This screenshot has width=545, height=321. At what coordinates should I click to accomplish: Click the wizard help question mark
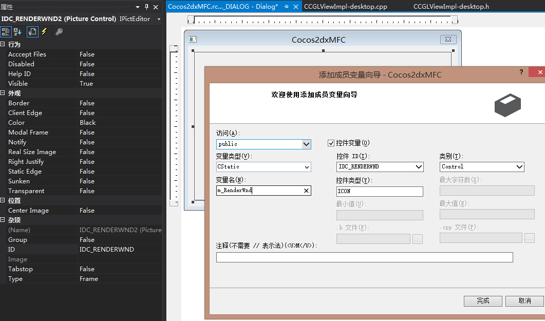click(x=521, y=72)
